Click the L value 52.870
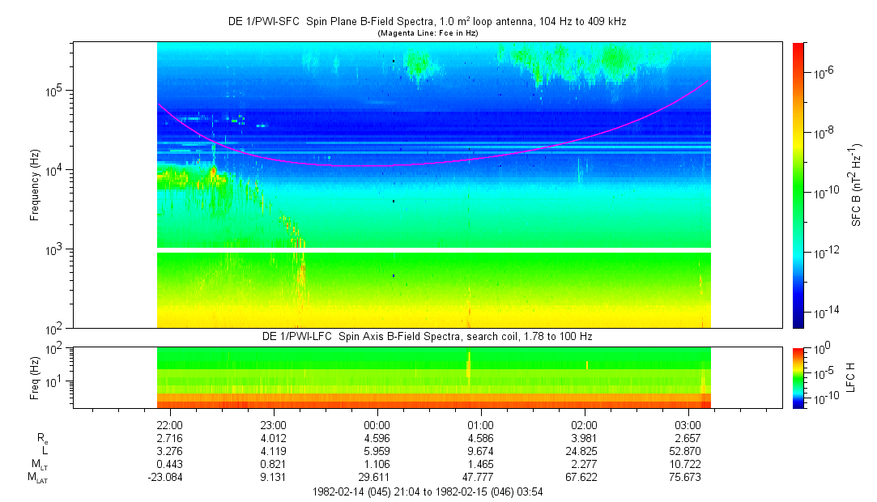Viewport: 877px width, 502px height. (x=688, y=451)
